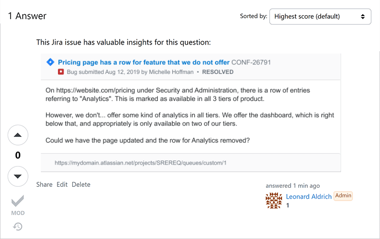380x239 pixels.
Task: Click the Admin badge beside the username
Action: [343, 195]
